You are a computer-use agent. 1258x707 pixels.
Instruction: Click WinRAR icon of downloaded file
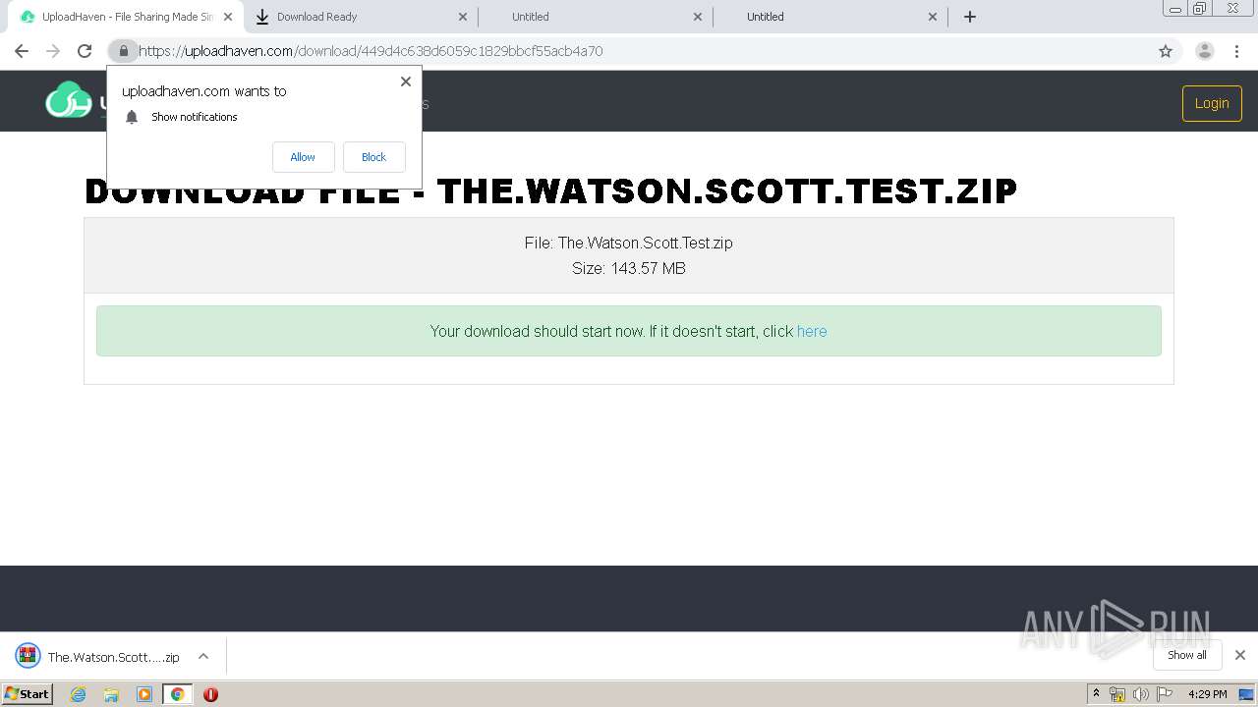tap(28, 656)
